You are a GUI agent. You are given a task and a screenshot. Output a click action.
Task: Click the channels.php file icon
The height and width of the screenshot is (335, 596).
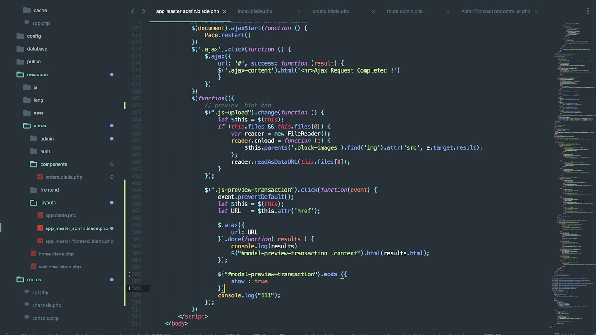tap(27, 305)
